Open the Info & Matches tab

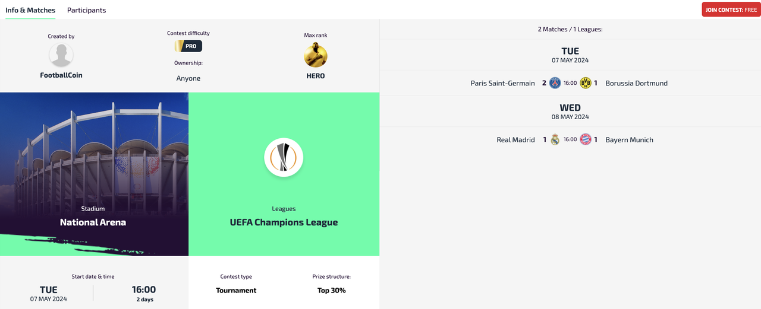tap(30, 10)
